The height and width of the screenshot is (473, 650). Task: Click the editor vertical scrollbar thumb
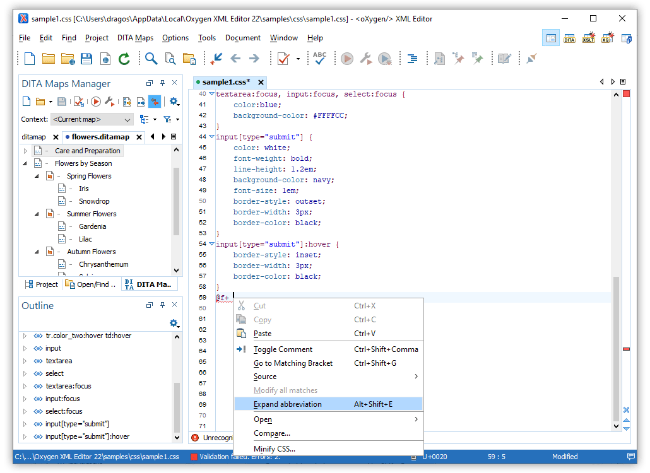pos(616,348)
